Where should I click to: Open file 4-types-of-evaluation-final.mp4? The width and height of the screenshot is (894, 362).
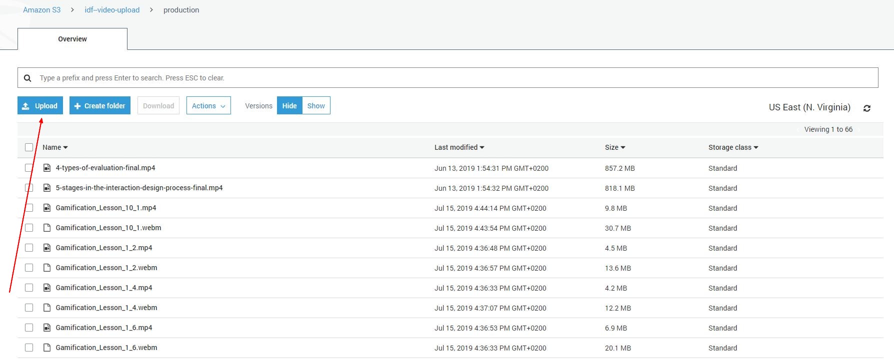[105, 168]
